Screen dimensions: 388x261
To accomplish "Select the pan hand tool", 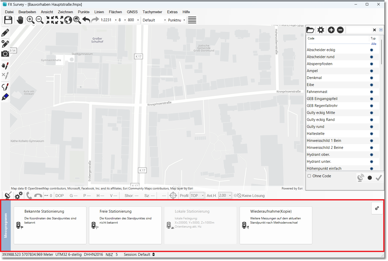I will coord(20,20).
